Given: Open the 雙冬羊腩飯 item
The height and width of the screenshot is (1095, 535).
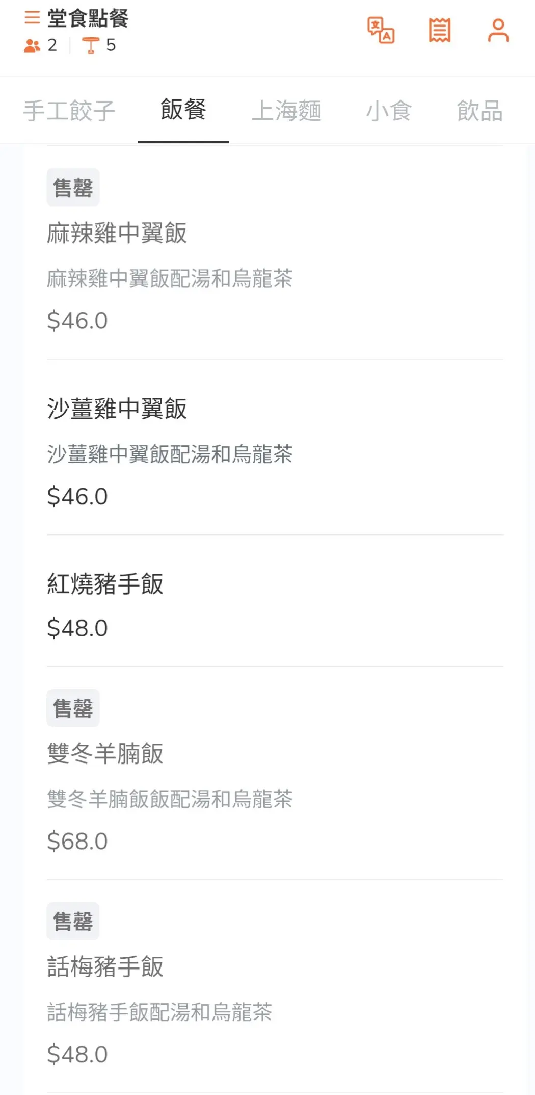Looking at the screenshot, I should click(105, 754).
